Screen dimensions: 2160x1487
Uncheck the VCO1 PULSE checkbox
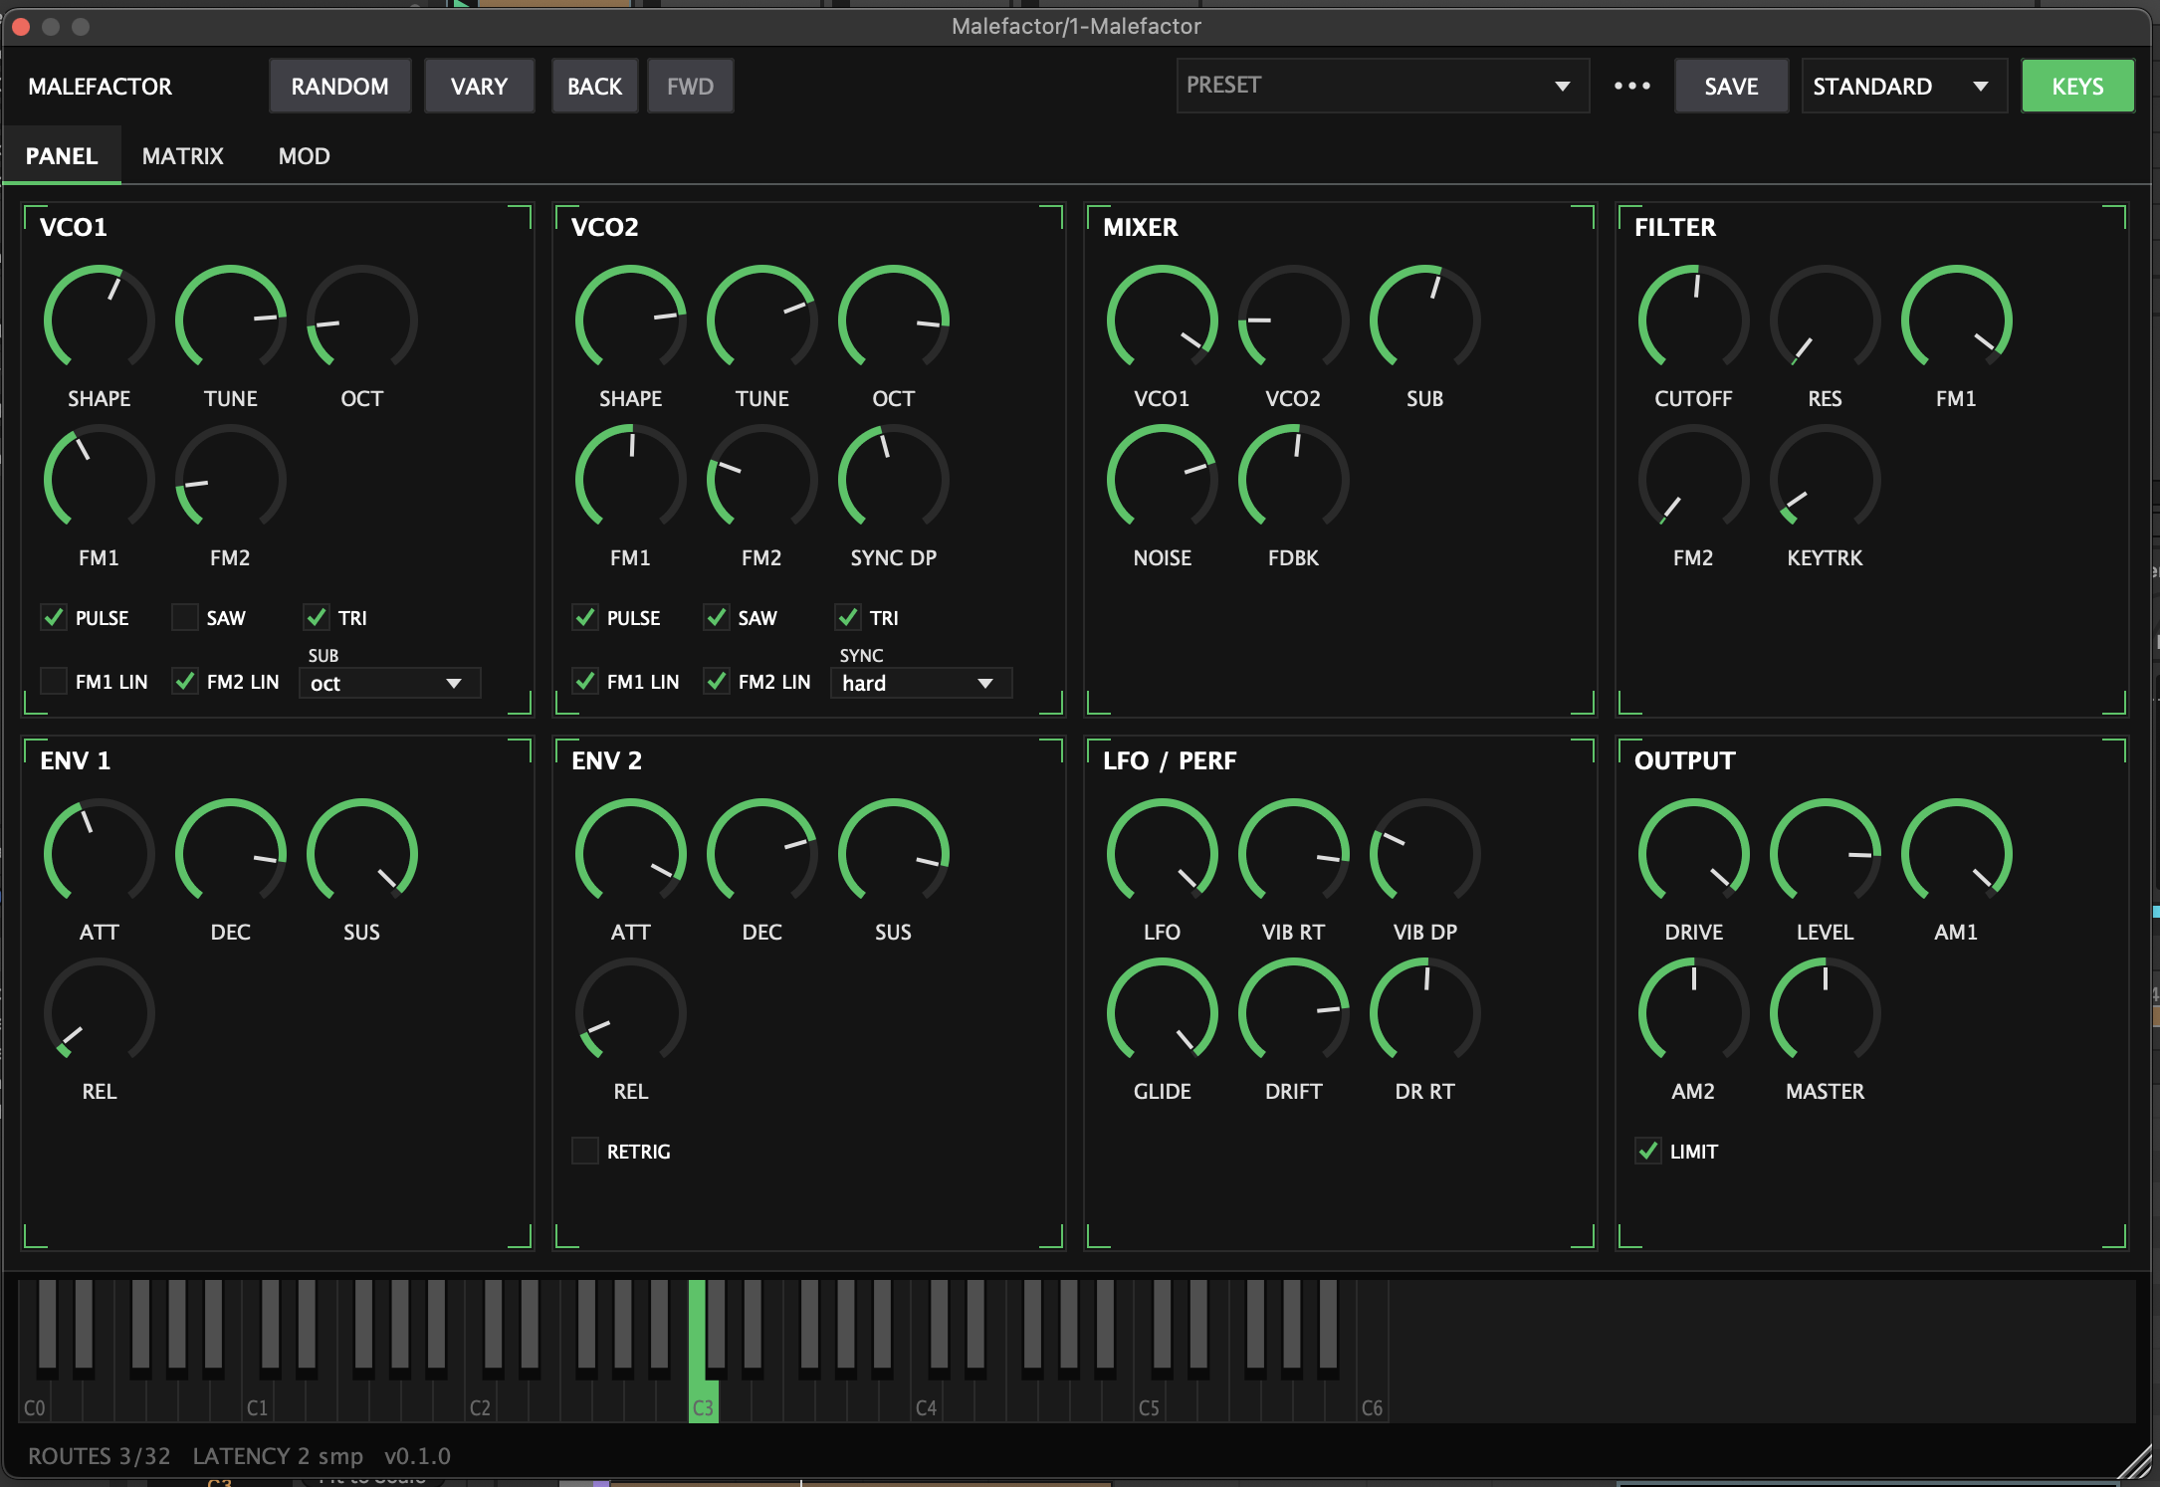[54, 617]
